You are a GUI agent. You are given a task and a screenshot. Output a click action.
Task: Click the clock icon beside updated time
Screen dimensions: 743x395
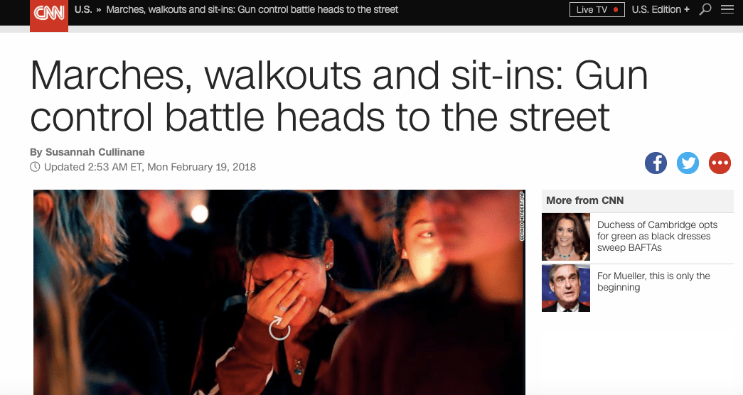coord(35,167)
